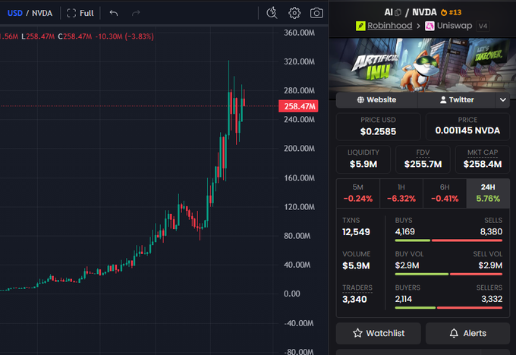Screen dimensions: 516x355
Task: Undo the last chart action
Action: click(114, 13)
